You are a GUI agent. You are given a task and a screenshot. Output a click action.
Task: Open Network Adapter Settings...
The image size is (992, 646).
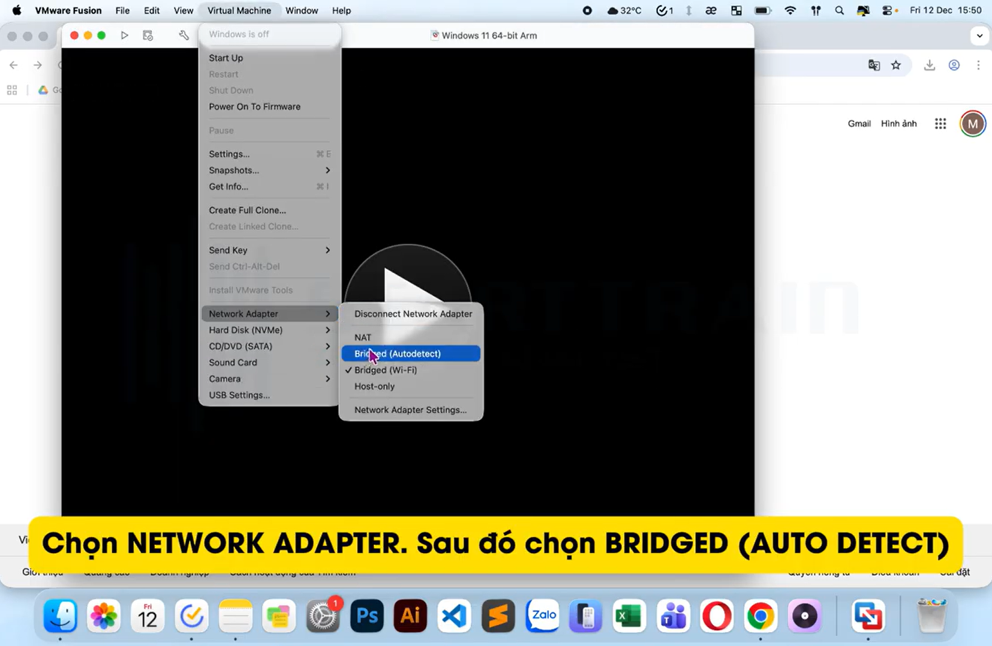pos(410,410)
